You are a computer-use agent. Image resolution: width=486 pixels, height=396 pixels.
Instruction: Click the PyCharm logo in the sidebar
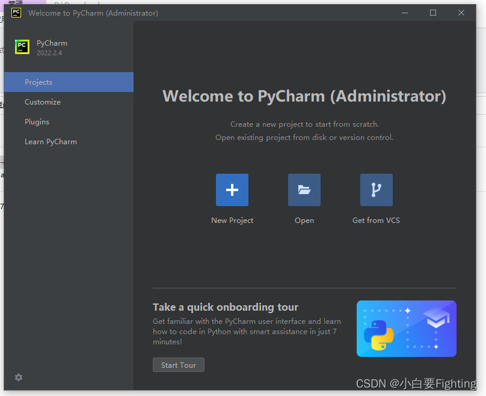coord(22,47)
